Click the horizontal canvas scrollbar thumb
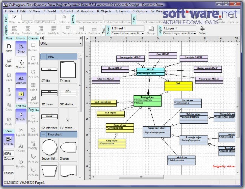The height and width of the screenshot is (189, 245). (x=141, y=177)
